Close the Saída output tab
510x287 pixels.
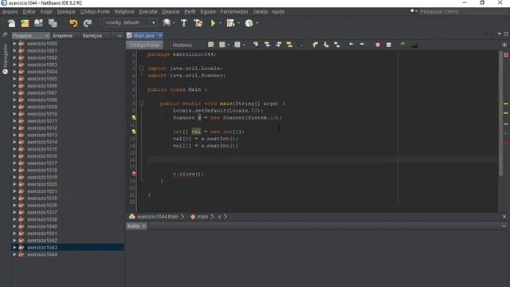click(x=143, y=226)
